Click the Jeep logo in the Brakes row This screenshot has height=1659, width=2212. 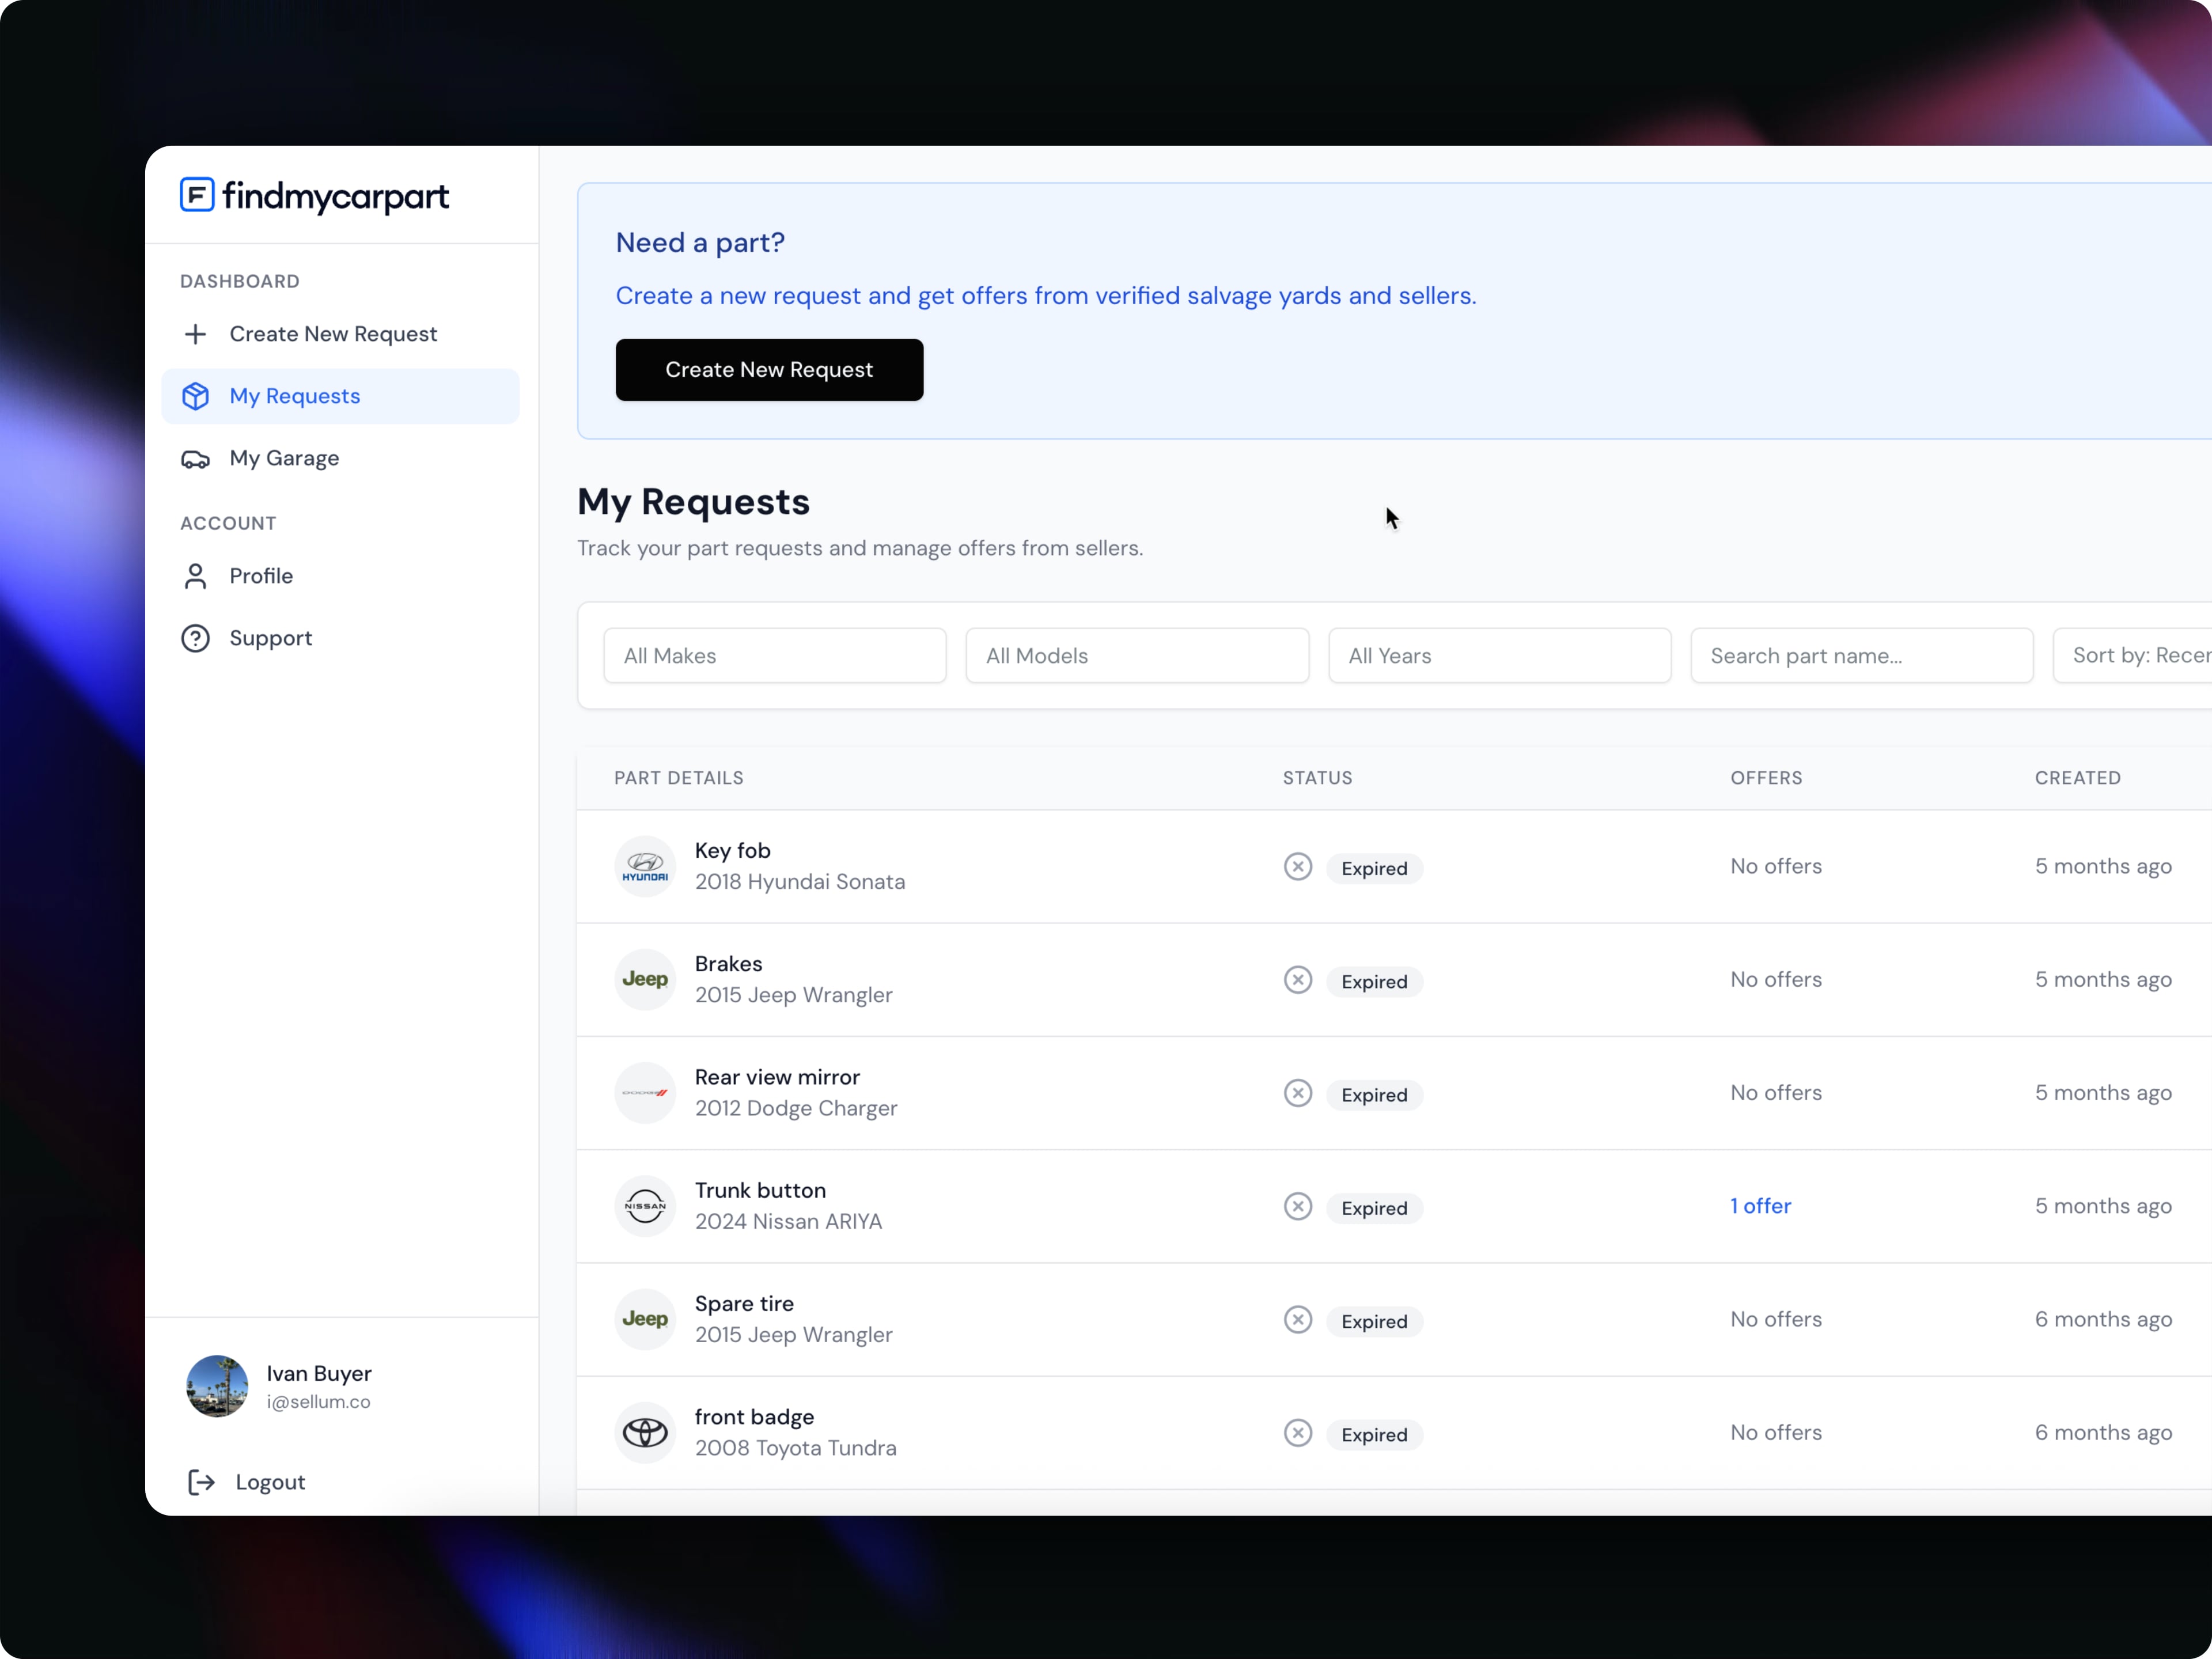pos(645,980)
